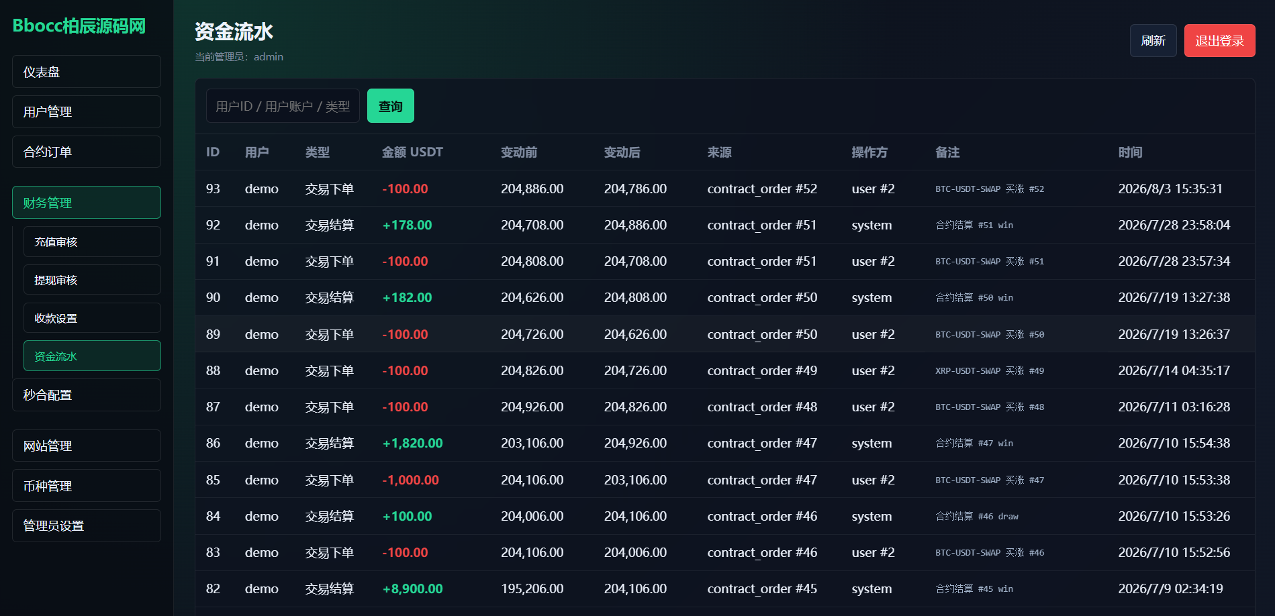The width and height of the screenshot is (1275, 616).
Task: Click amount +182.00 in row 90
Action: pos(407,297)
